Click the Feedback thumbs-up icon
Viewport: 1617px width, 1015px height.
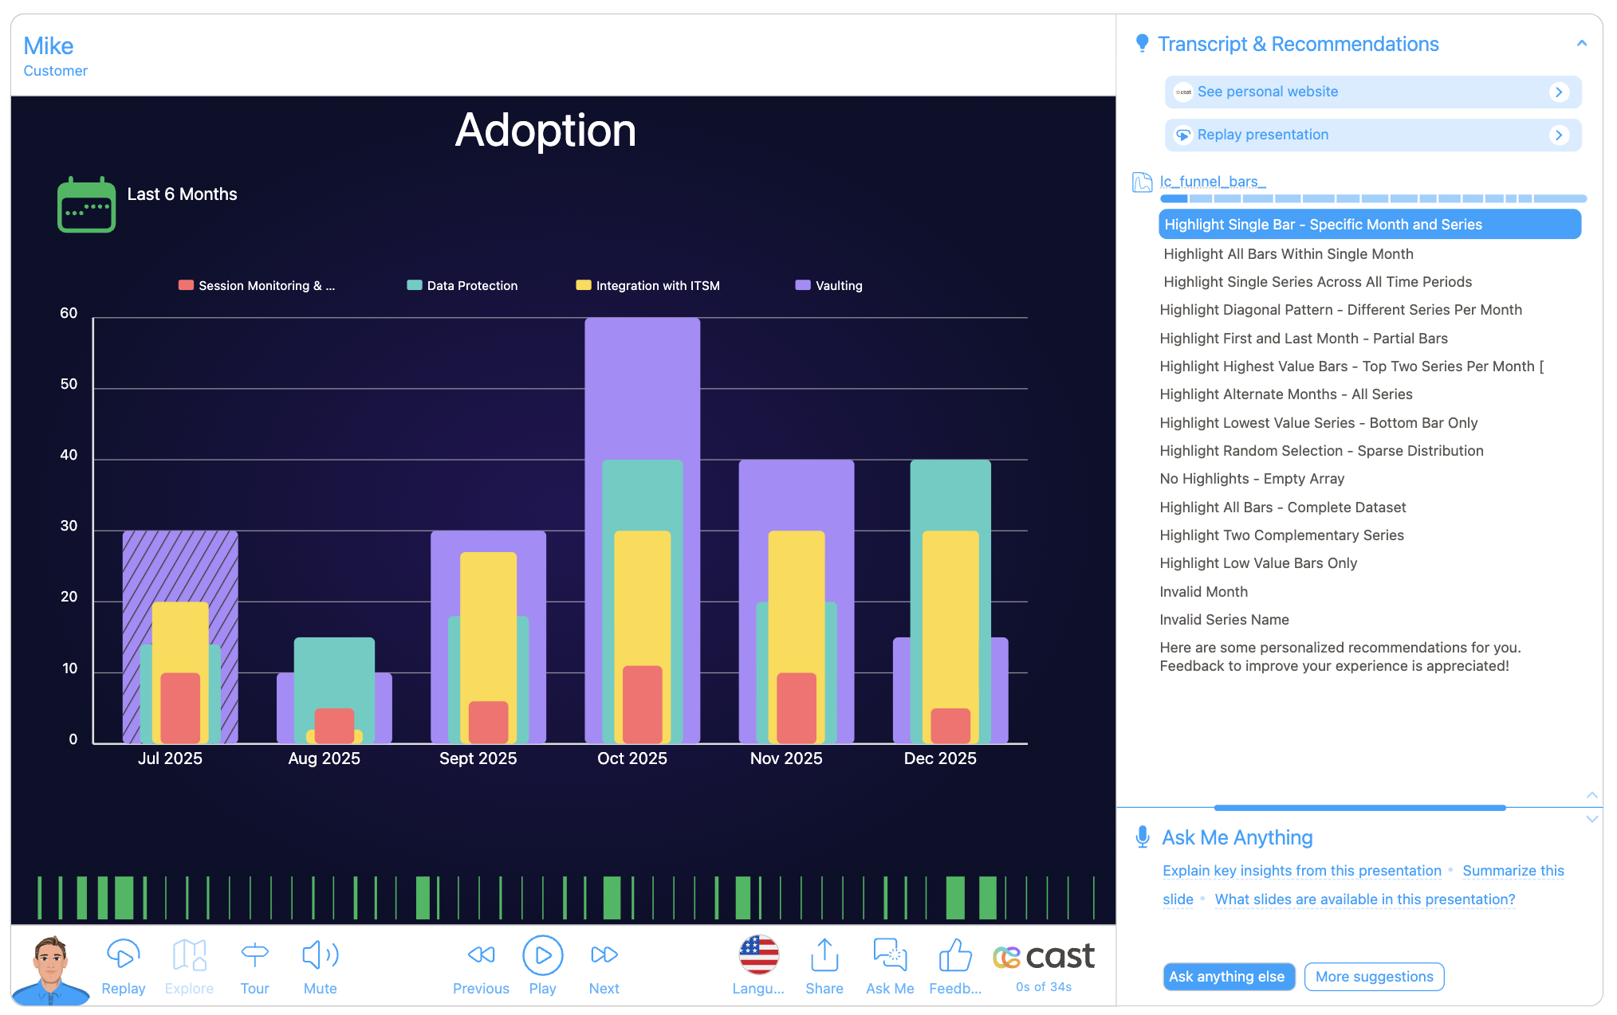954,955
